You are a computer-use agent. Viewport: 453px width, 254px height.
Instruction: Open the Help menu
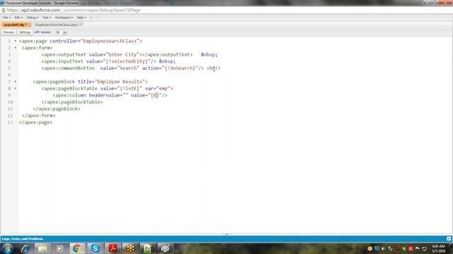(x=81, y=18)
